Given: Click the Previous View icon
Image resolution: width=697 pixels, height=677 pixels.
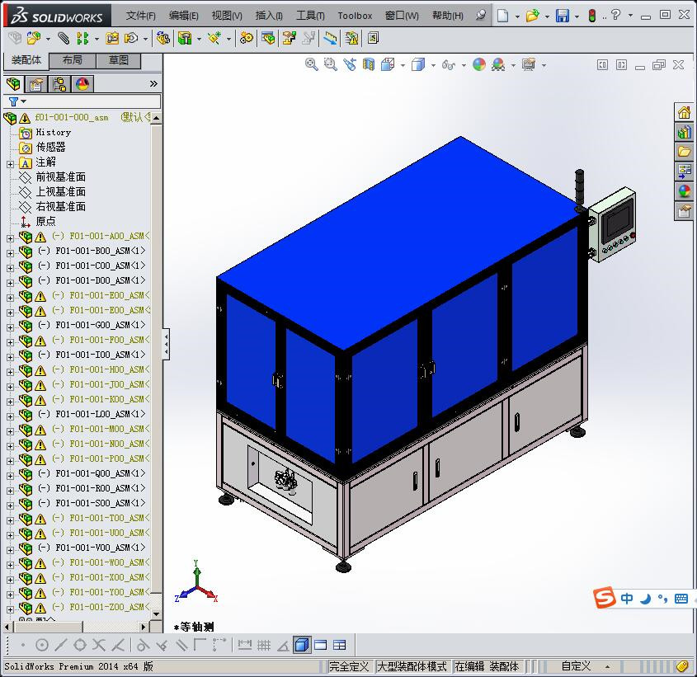Looking at the screenshot, I should tap(350, 65).
